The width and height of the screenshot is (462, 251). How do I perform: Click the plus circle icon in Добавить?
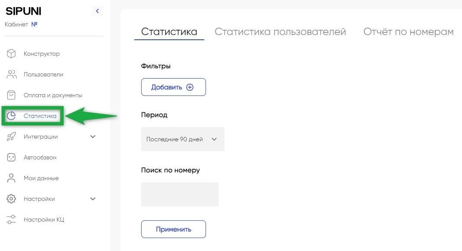pos(190,87)
